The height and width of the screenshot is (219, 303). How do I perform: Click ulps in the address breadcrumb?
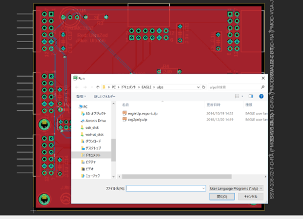tap(160, 87)
